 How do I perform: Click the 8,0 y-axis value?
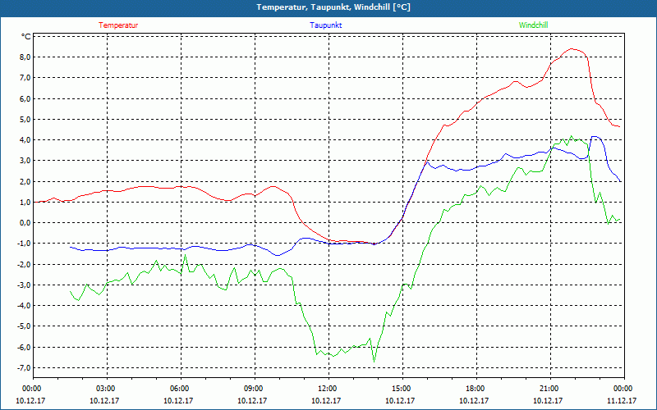25,57
